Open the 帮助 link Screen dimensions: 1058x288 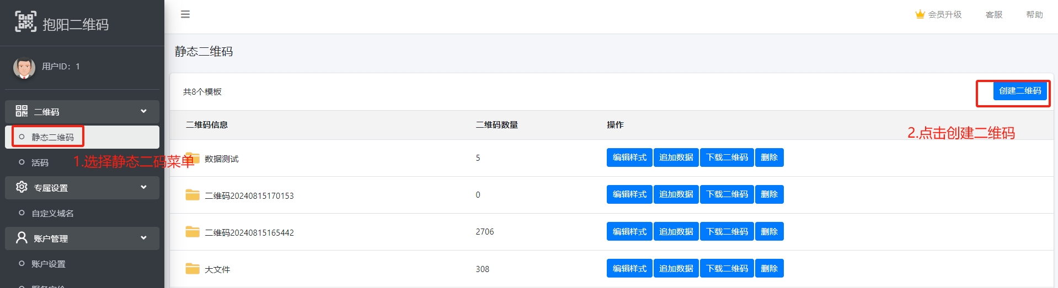[1034, 15]
